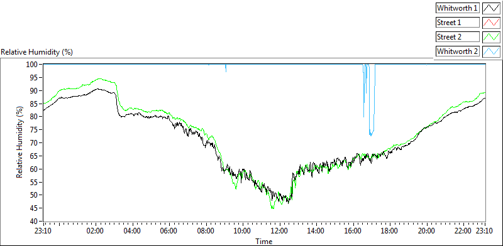Click the blue Whitworth 2 dip near 17:00
The width and height of the screenshot is (503, 246).
371,133
